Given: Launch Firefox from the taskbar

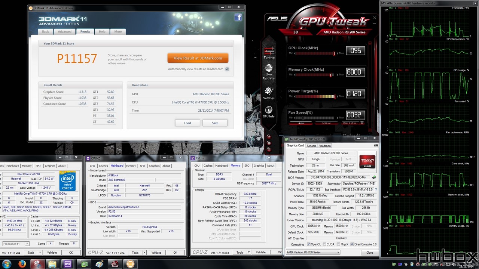Looking at the screenshot, I should point(22,264).
